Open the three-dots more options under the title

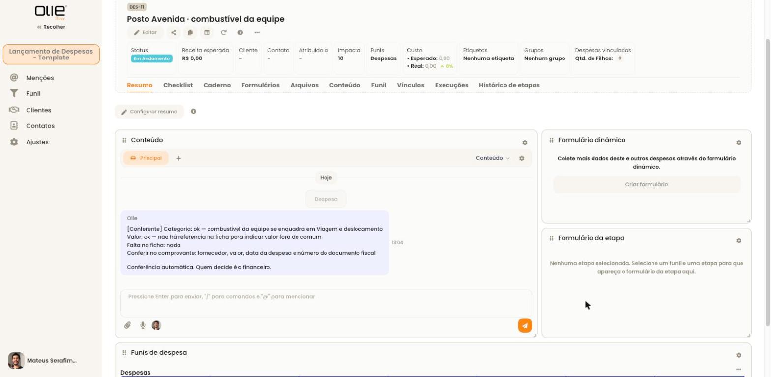pyautogui.click(x=257, y=33)
